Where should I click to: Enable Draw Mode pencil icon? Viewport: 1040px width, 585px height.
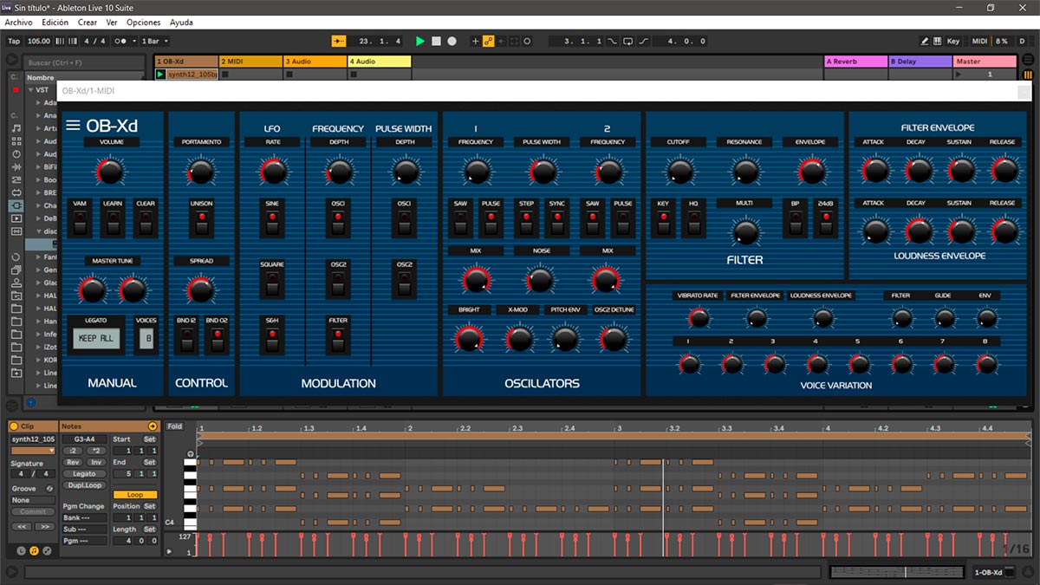[x=925, y=41]
